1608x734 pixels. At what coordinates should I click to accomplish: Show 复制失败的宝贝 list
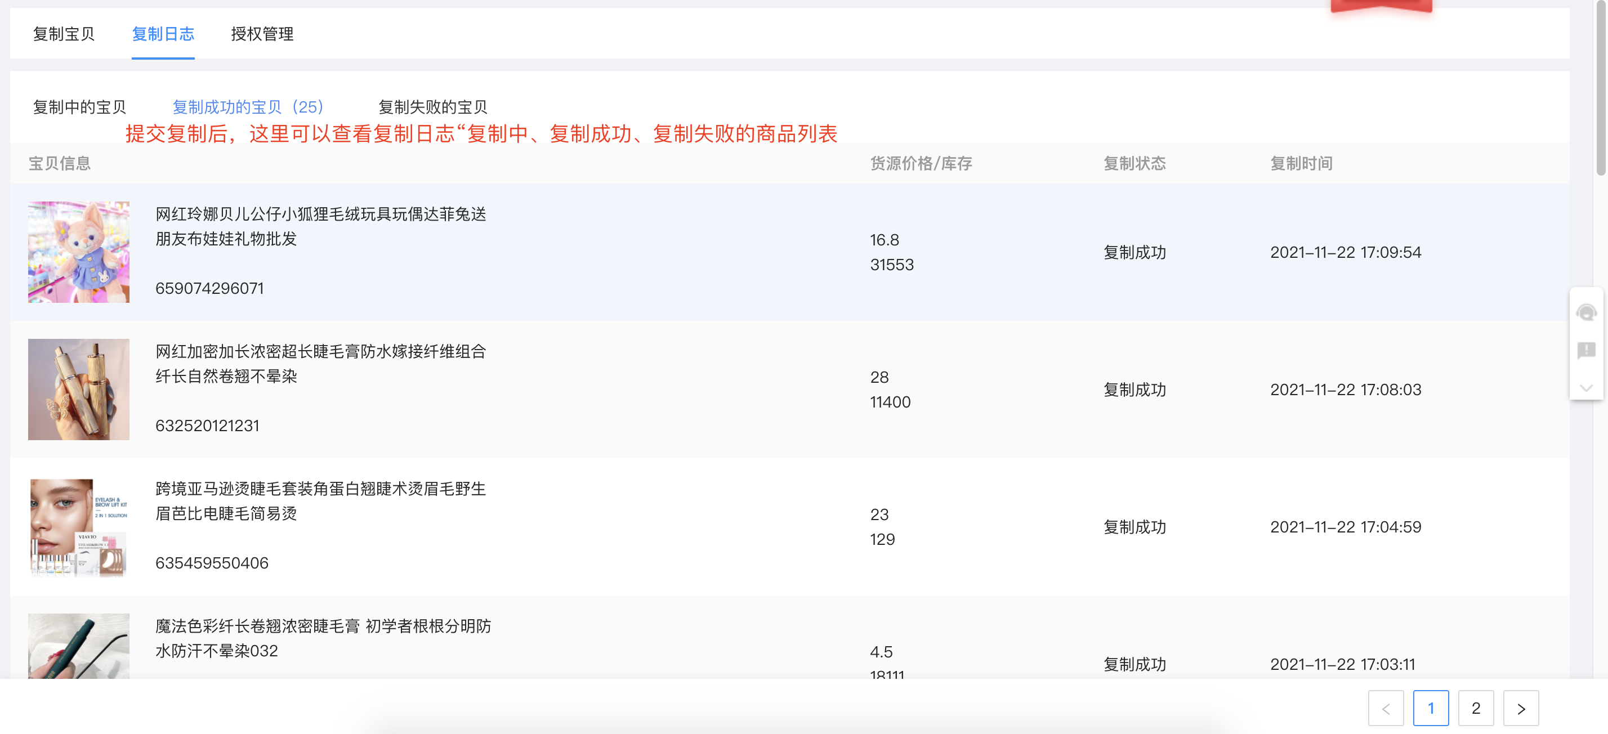click(x=432, y=107)
